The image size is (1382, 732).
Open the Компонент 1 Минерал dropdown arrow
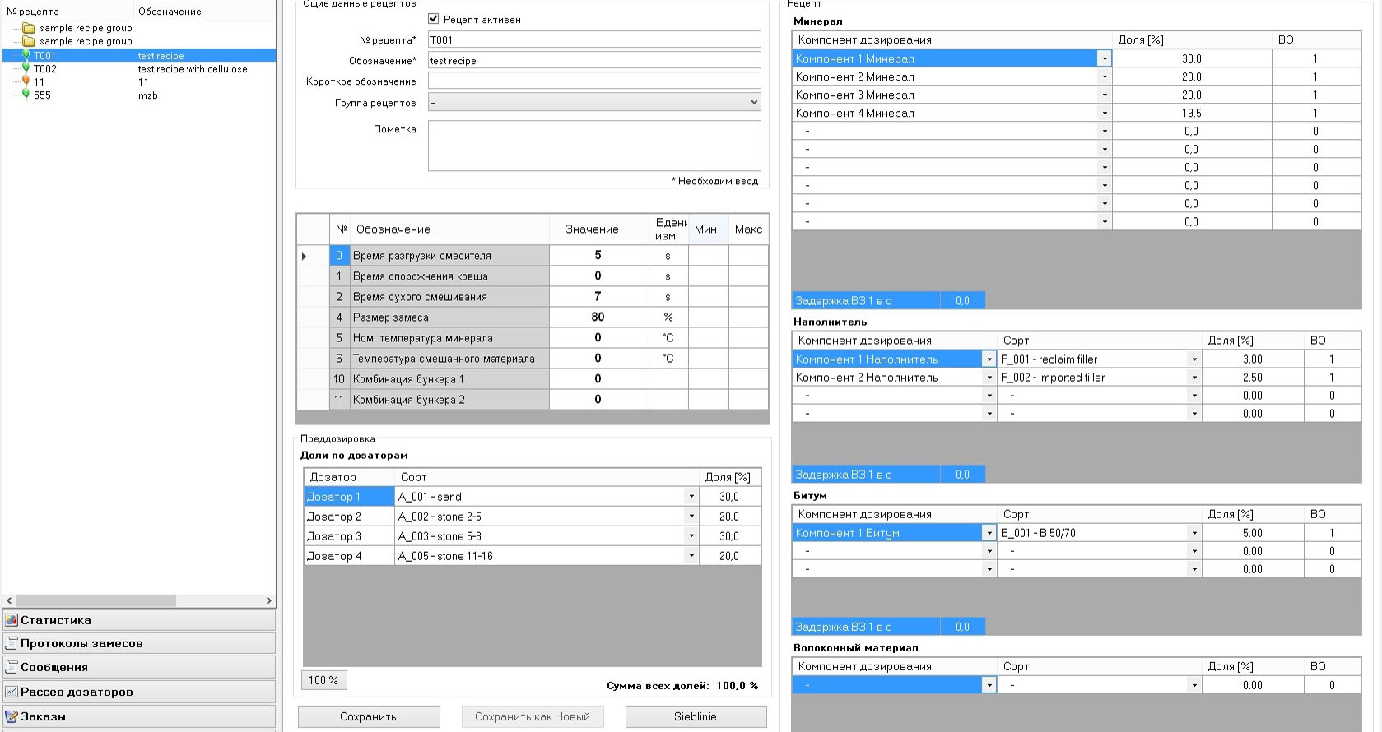[x=1104, y=59]
